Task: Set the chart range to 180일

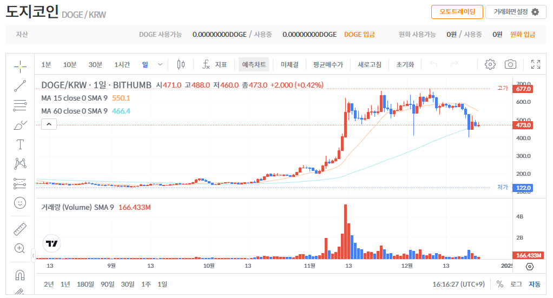Action: pos(85,284)
